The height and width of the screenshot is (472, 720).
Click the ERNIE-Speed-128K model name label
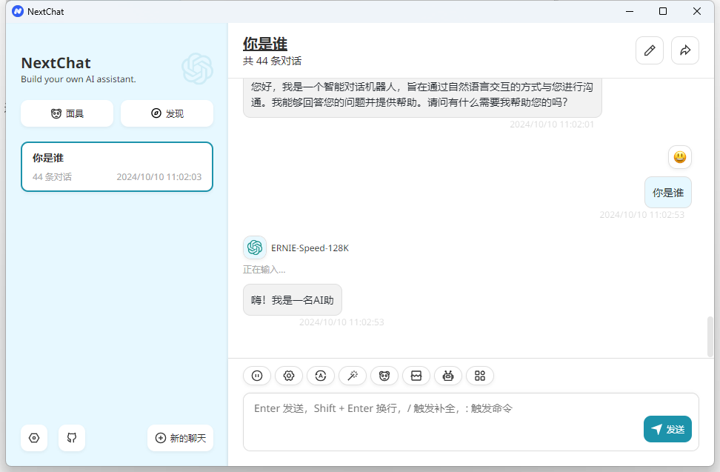pyautogui.click(x=310, y=248)
